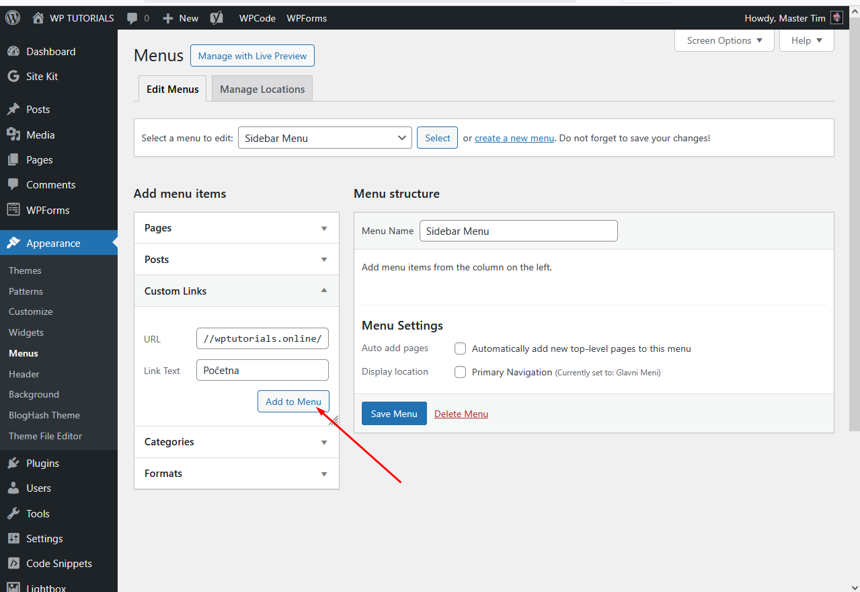Screen dimensions: 860x592
Task: Click the WordPress logo icon
Action: (13, 18)
